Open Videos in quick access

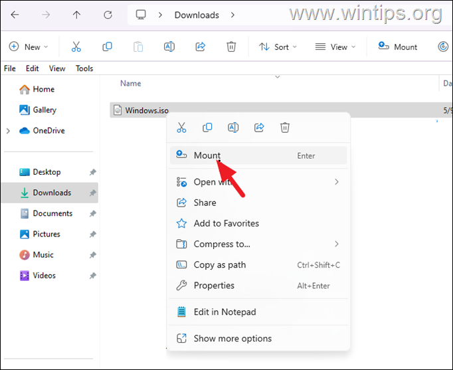pos(38,276)
